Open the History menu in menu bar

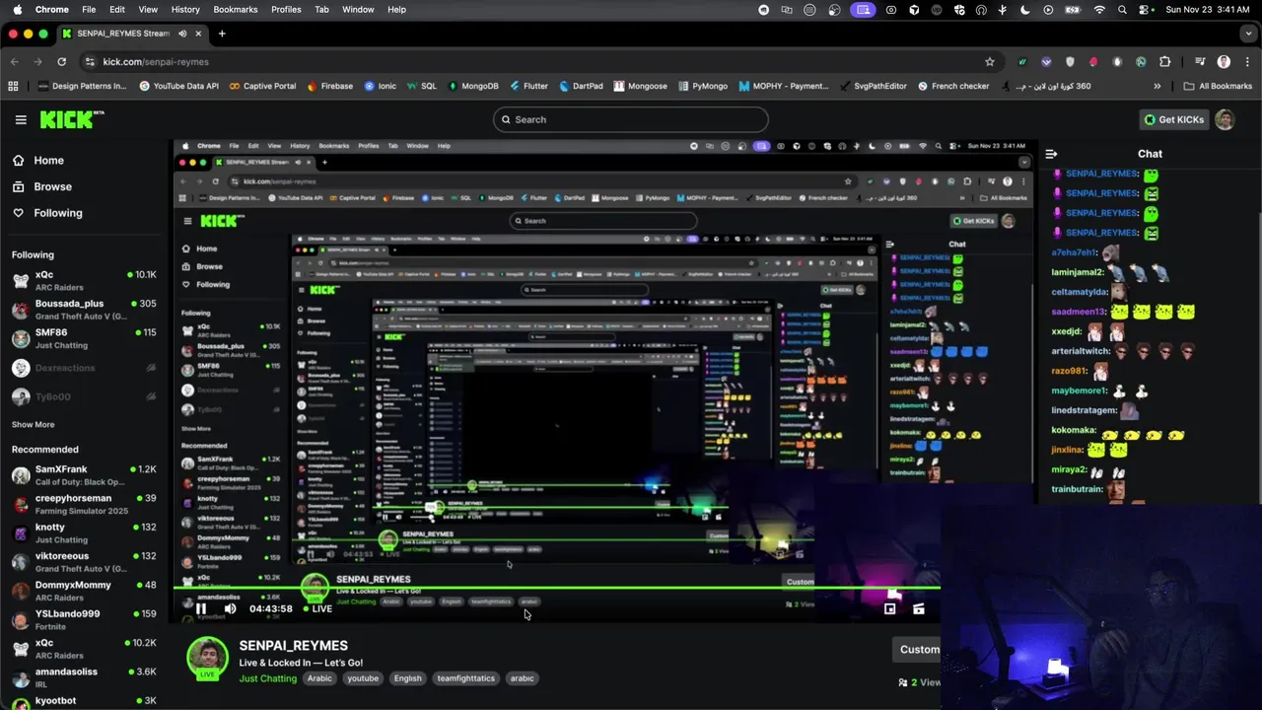[185, 9]
